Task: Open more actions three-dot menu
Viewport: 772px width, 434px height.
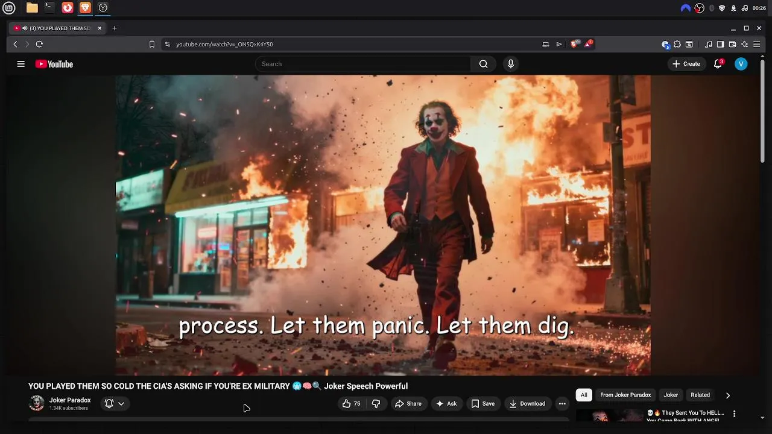Action: point(562,404)
